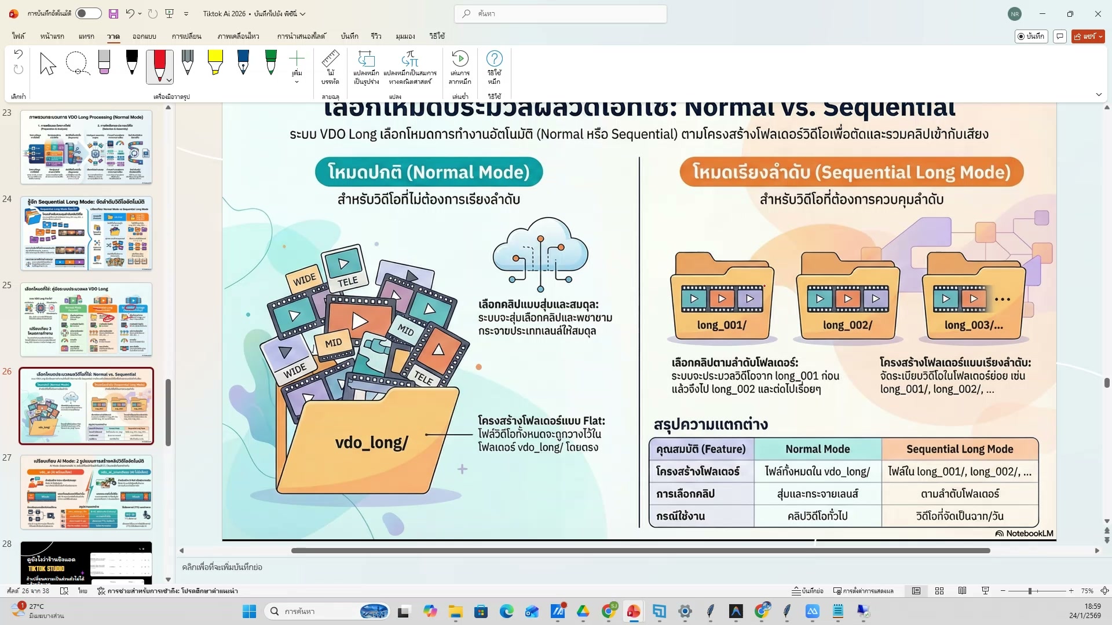The image size is (1112, 625).
Task: Open the Add pen dropdown
Action: (x=297, y=82)
